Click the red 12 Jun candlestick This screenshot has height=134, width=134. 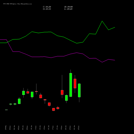point(41,96)
